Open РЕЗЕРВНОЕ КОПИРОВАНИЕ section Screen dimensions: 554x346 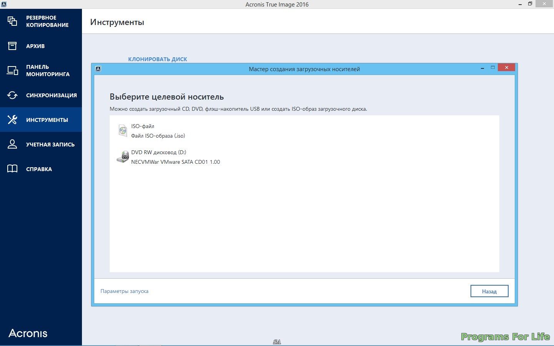point(41,21)
